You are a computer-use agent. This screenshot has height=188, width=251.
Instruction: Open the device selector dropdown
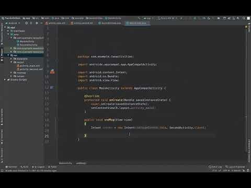168,18
